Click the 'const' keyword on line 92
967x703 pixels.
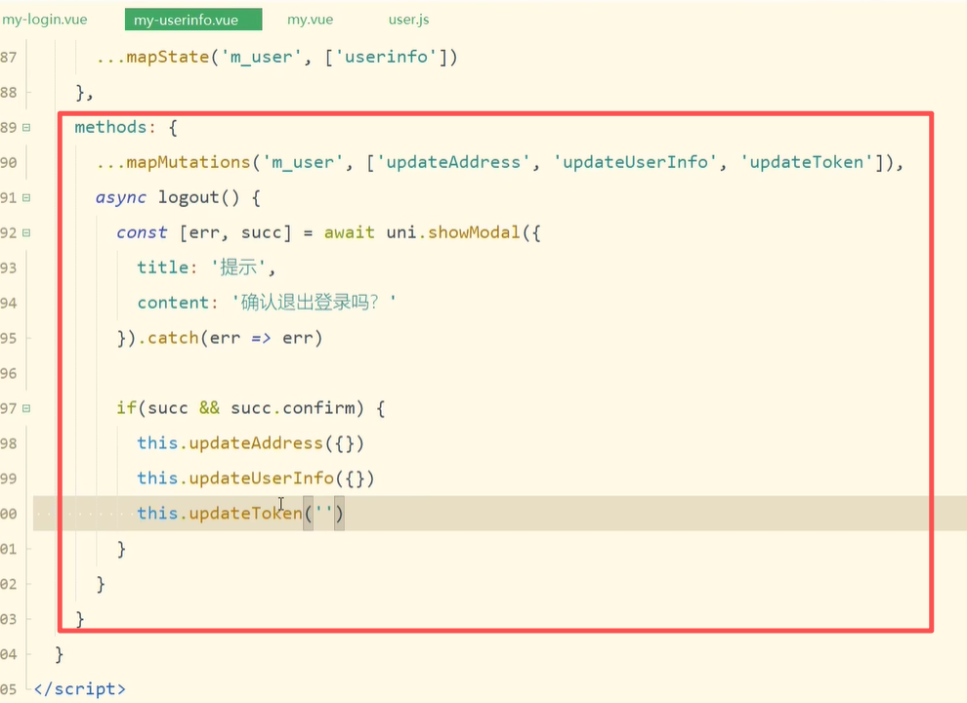(x=142, y=232)
